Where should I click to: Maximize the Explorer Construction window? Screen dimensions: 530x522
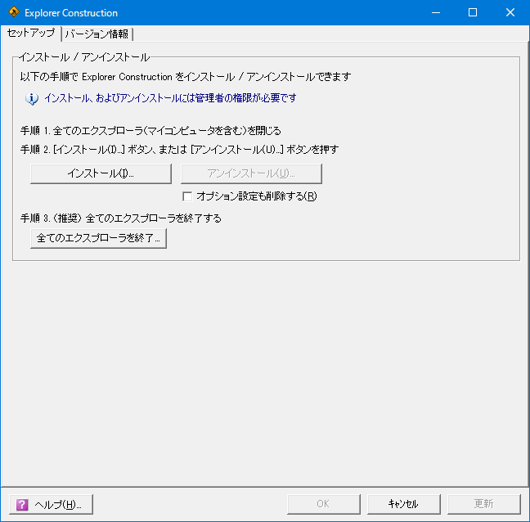pyautogui.click(x=473, y=12)
